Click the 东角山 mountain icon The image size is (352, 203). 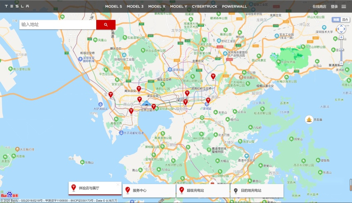tap(82, 162)
